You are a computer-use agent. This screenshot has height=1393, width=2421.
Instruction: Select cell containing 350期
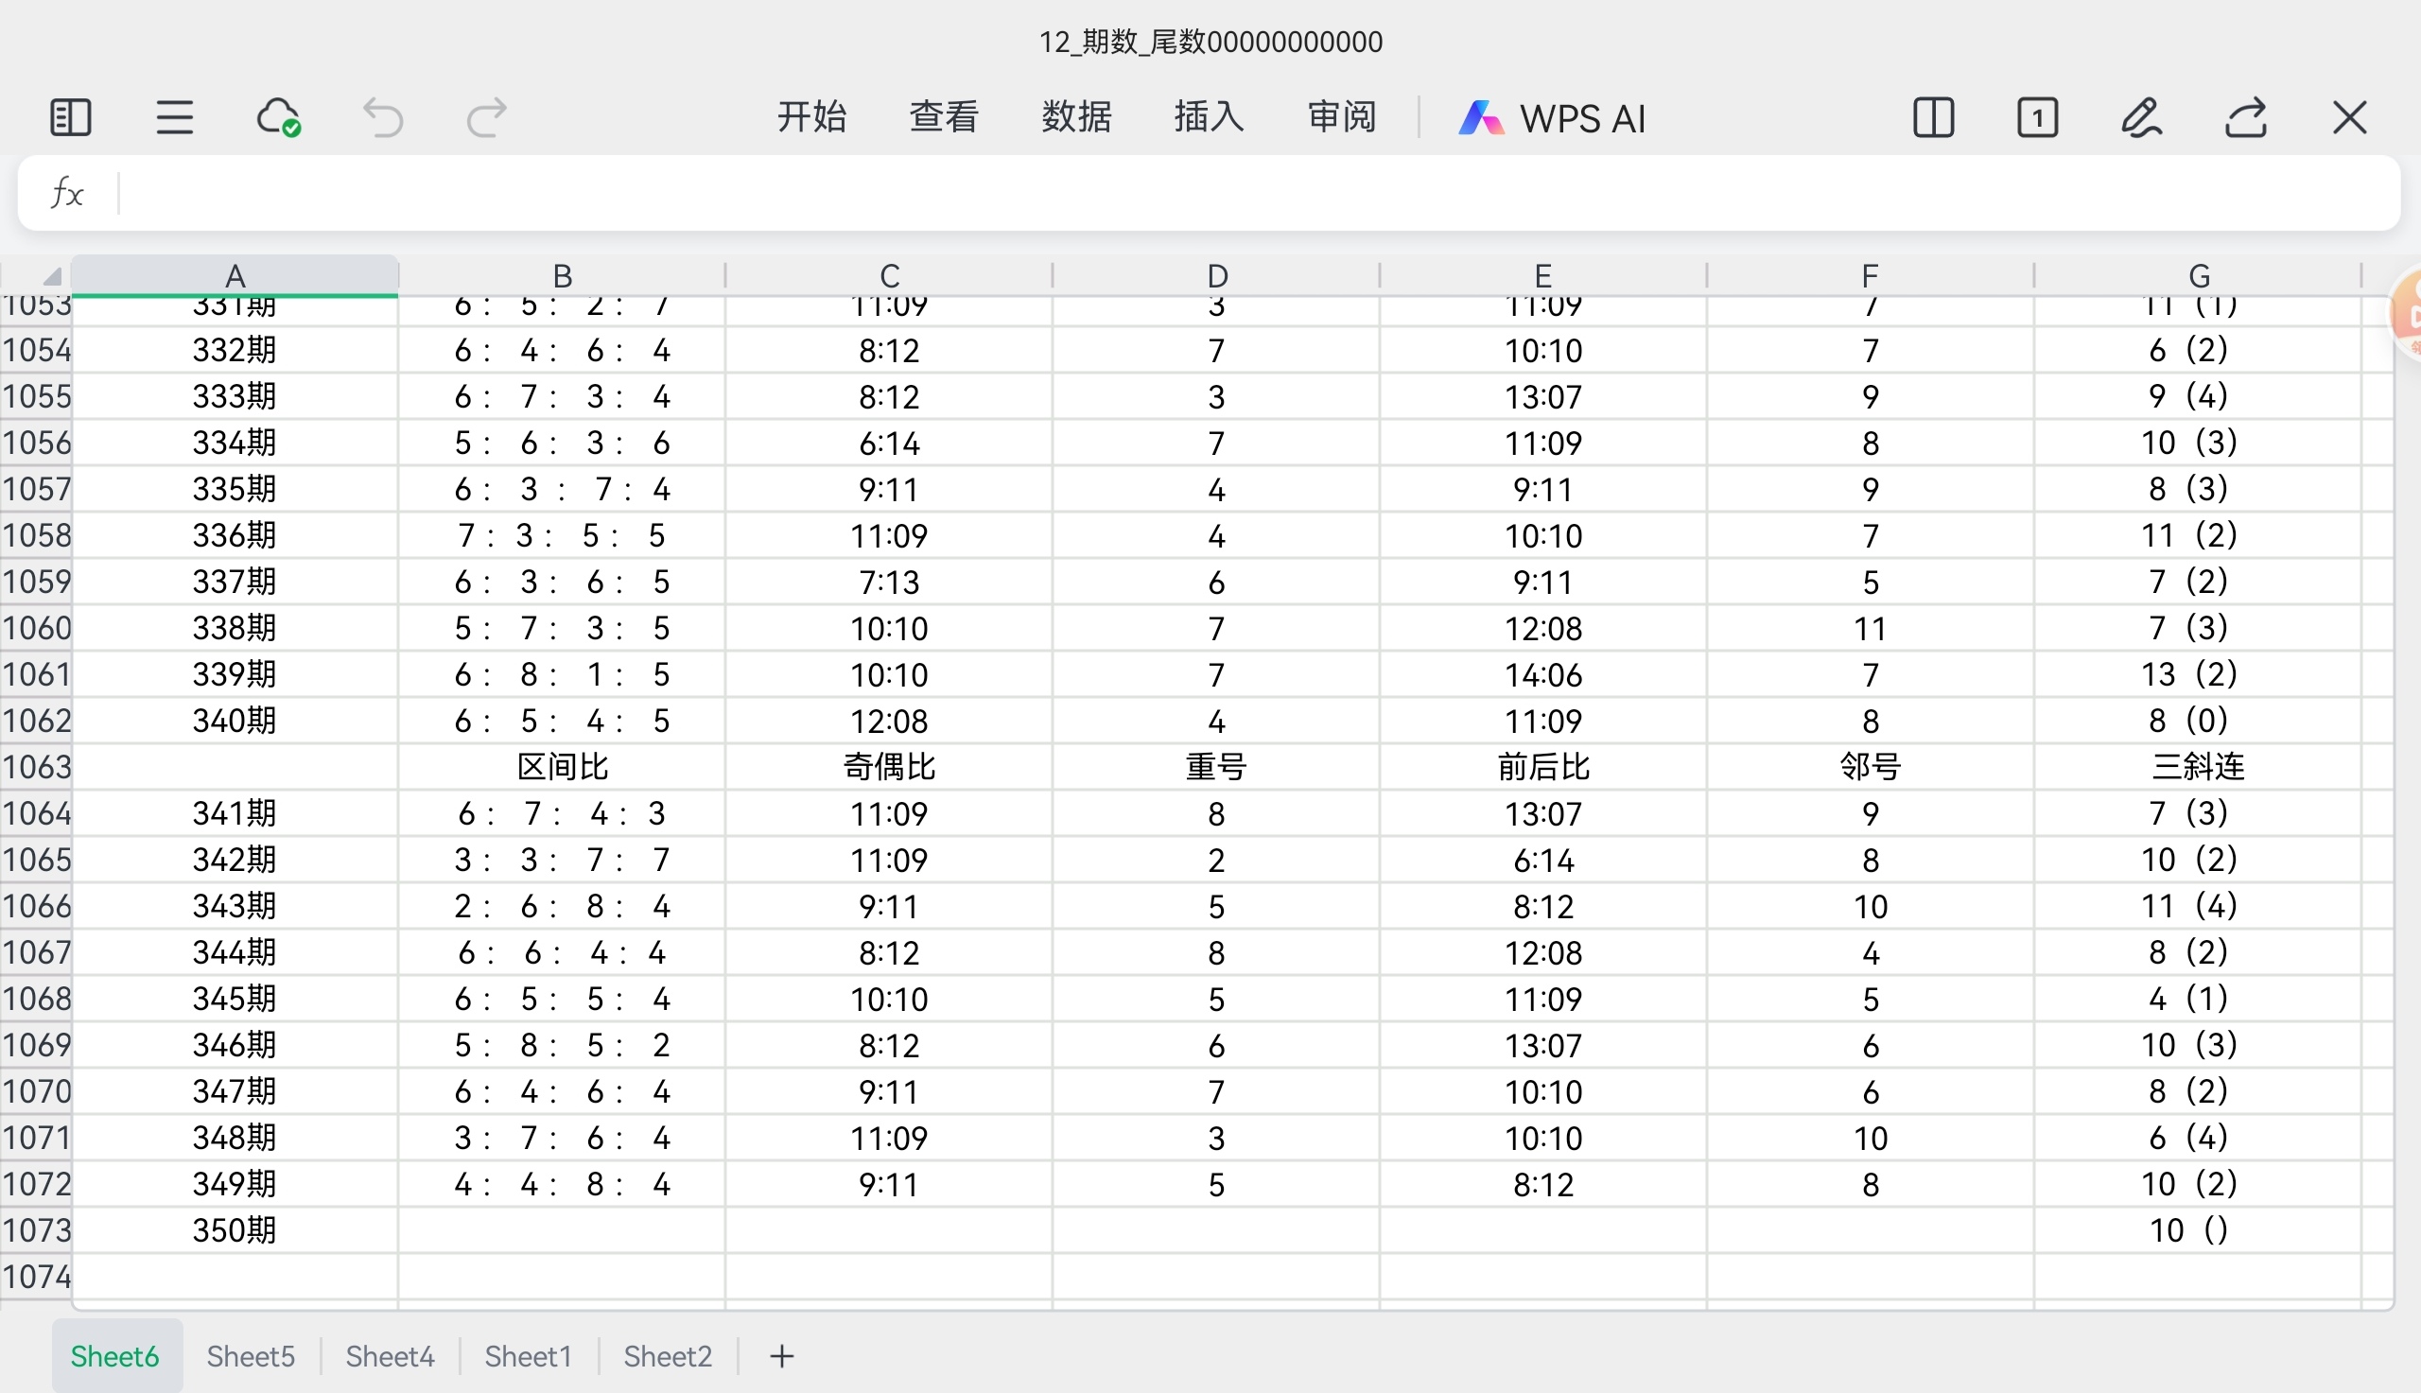(235, 1229)
